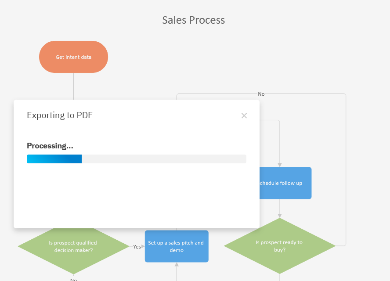Click the gray unfilled part of progress bar

(163, 159)
